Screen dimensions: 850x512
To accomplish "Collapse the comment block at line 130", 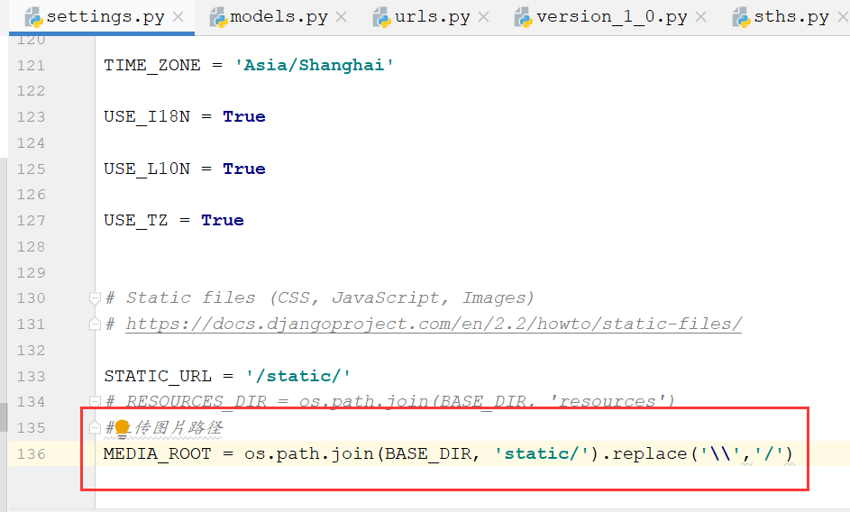I will coord(95,297).
